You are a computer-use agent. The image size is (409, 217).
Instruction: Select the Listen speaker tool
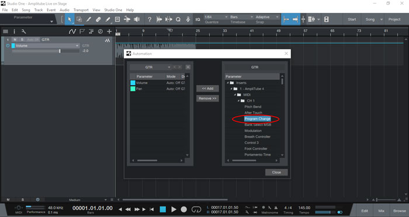137,19
